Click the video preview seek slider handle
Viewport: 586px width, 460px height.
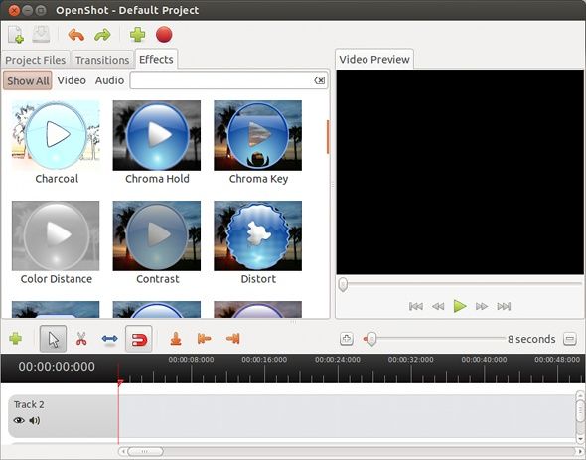point(343,284)
